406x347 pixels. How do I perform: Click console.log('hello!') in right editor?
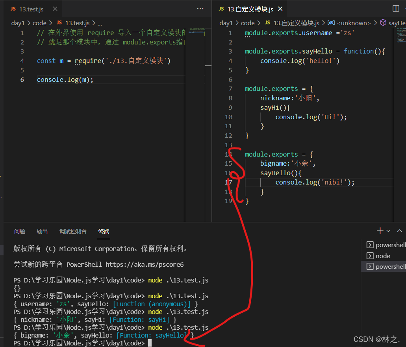point(300,61)
